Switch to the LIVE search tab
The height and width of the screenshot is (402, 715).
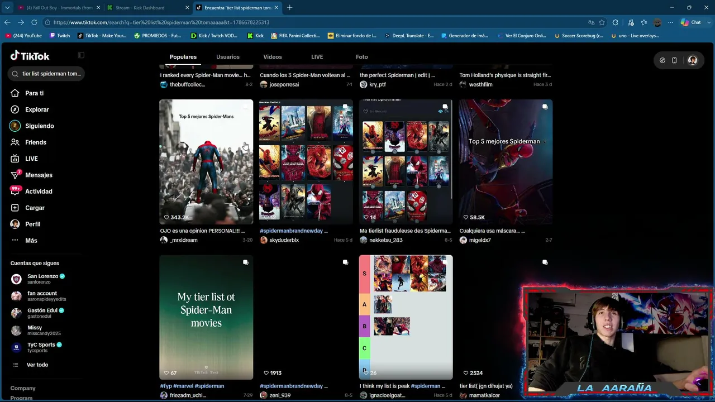(317, 57)
